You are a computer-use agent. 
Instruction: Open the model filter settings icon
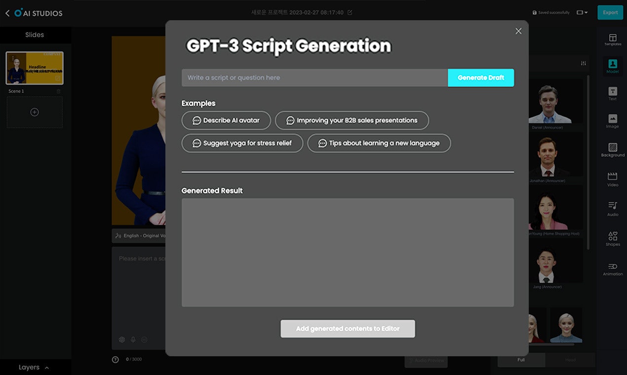584,63
